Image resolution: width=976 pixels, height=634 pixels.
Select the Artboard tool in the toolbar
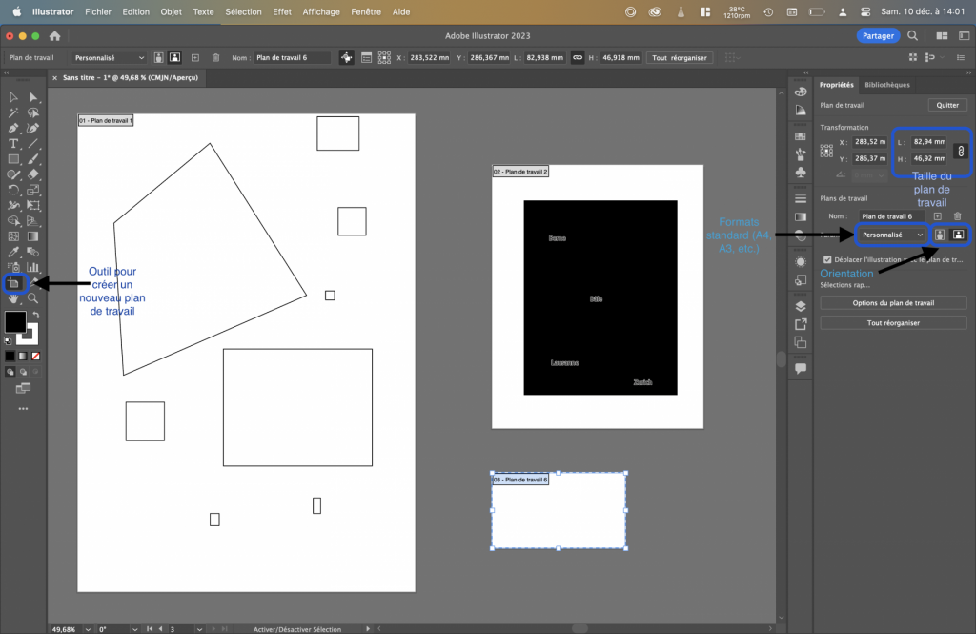[14, 283]
